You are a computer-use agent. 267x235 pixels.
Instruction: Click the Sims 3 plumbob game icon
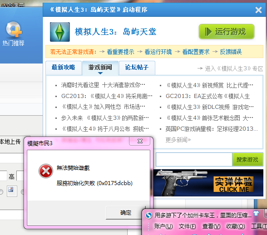point(60,32)
